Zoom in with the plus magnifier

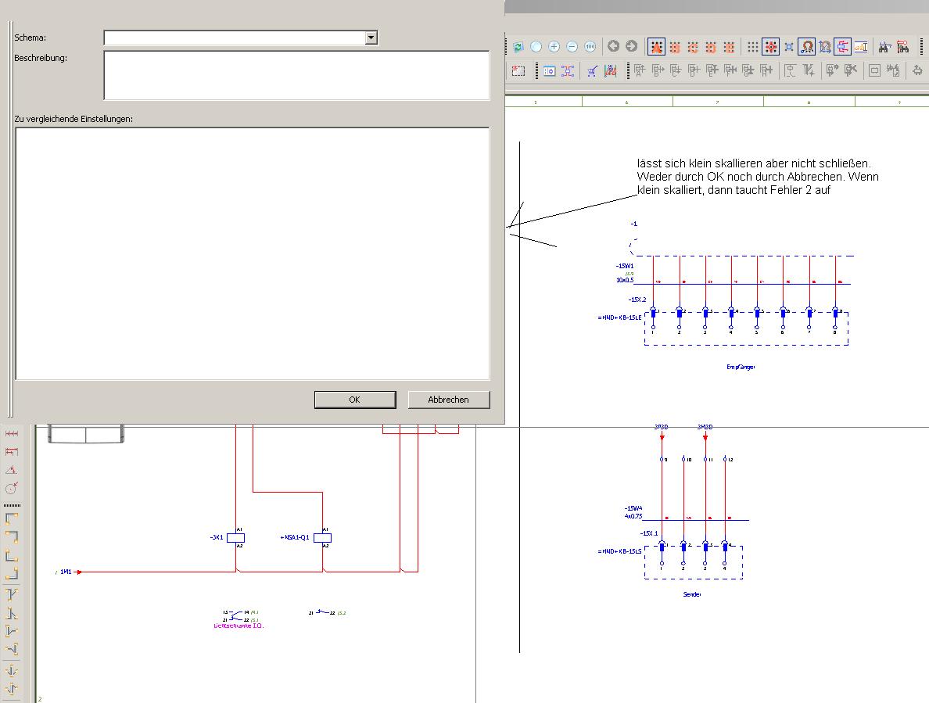(x=554, y=46)
